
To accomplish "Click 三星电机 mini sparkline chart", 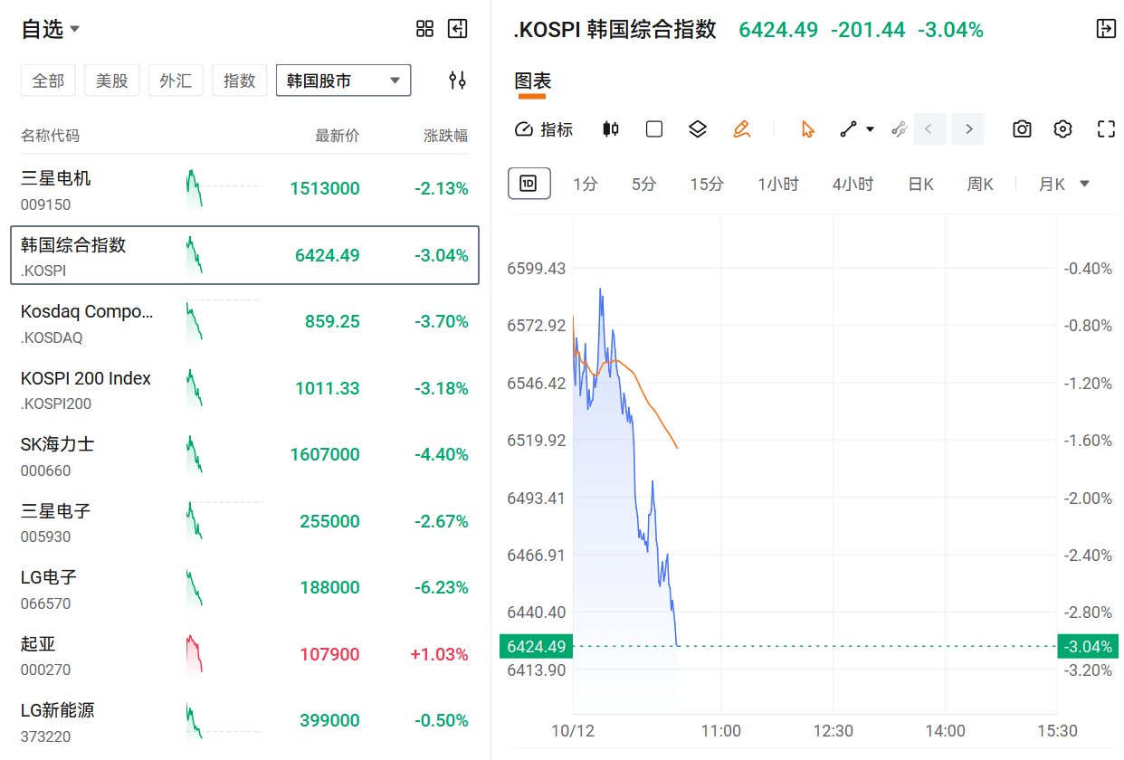I will point(224,188).
